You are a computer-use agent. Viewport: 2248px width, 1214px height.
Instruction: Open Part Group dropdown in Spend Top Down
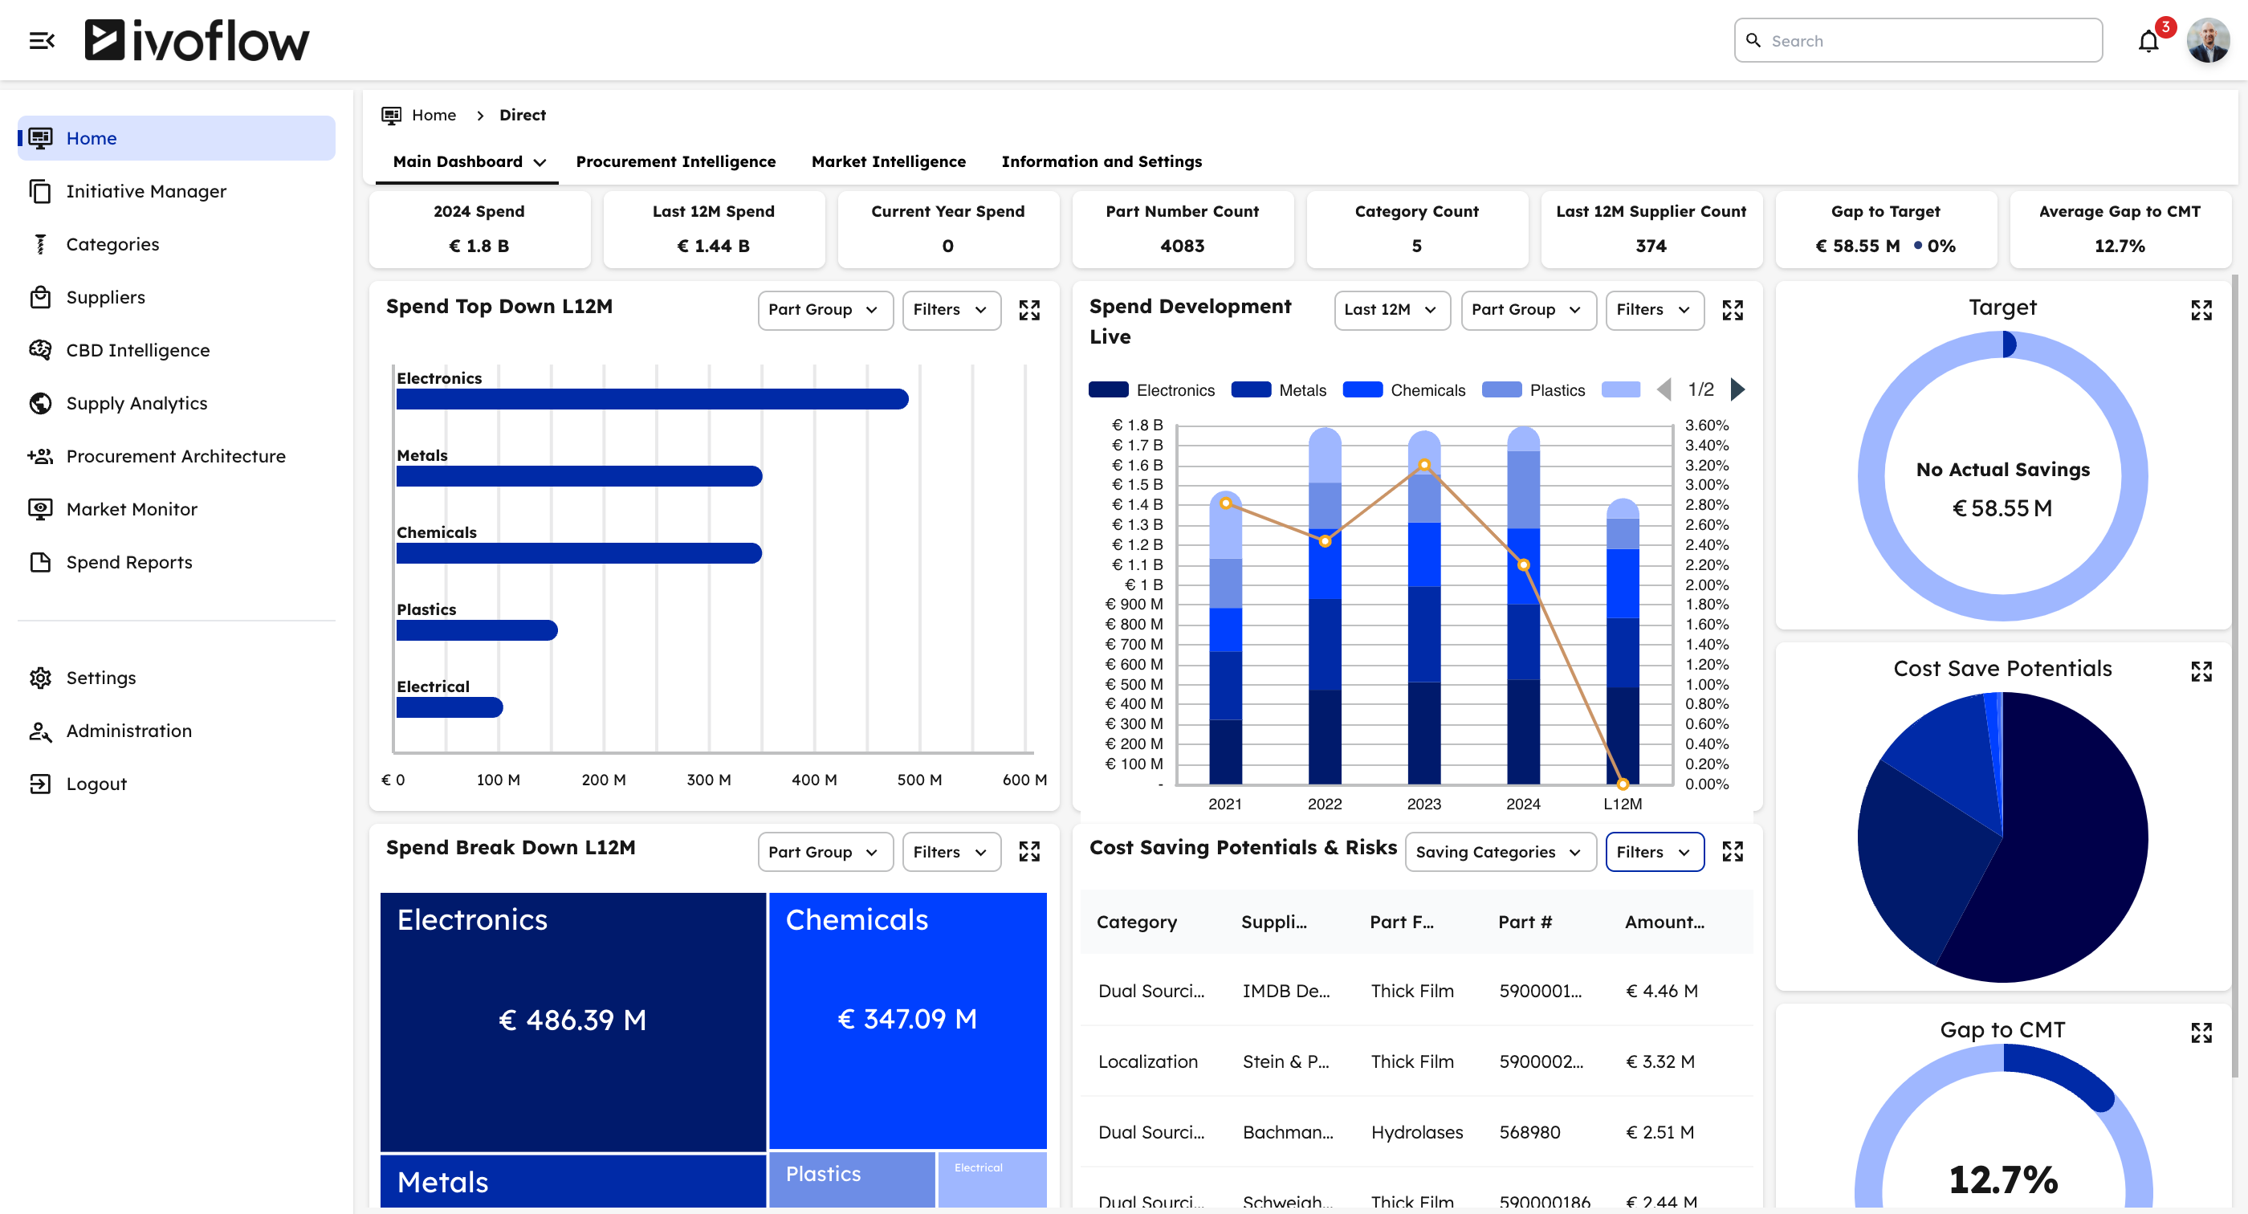[x=825, y=310]
